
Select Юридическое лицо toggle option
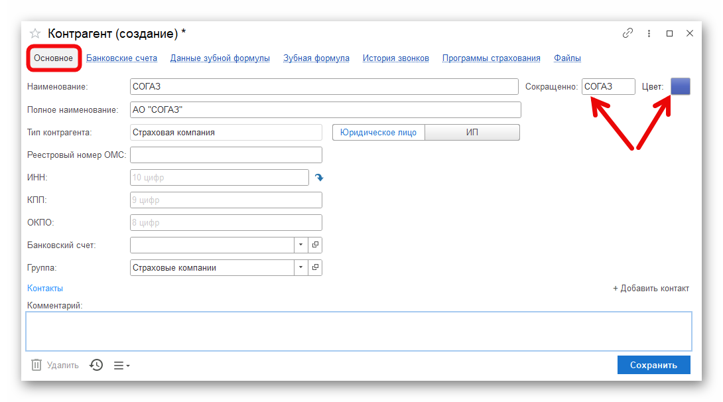click(378, 132)
